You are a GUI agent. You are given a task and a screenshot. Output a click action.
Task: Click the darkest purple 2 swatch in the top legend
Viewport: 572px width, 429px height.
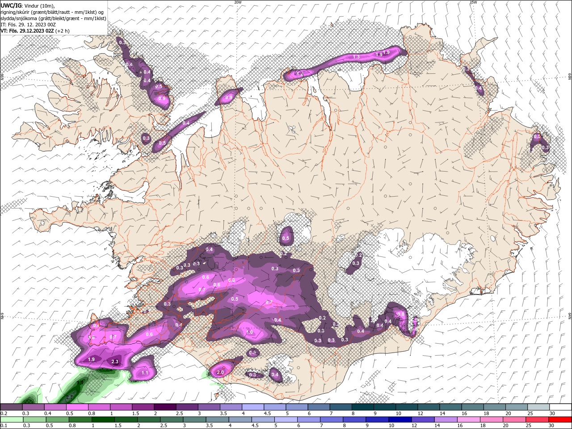(x=164, y=407)
